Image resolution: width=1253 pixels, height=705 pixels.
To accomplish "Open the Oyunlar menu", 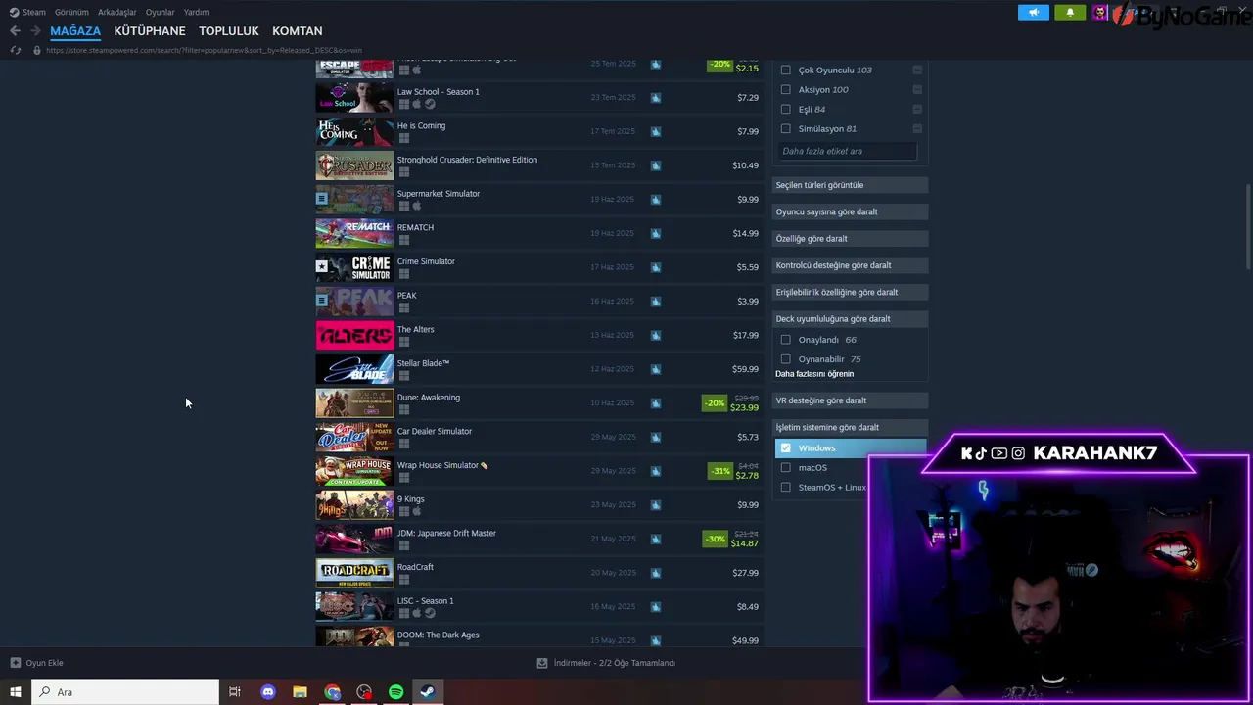I will click(x=160, y=12).
